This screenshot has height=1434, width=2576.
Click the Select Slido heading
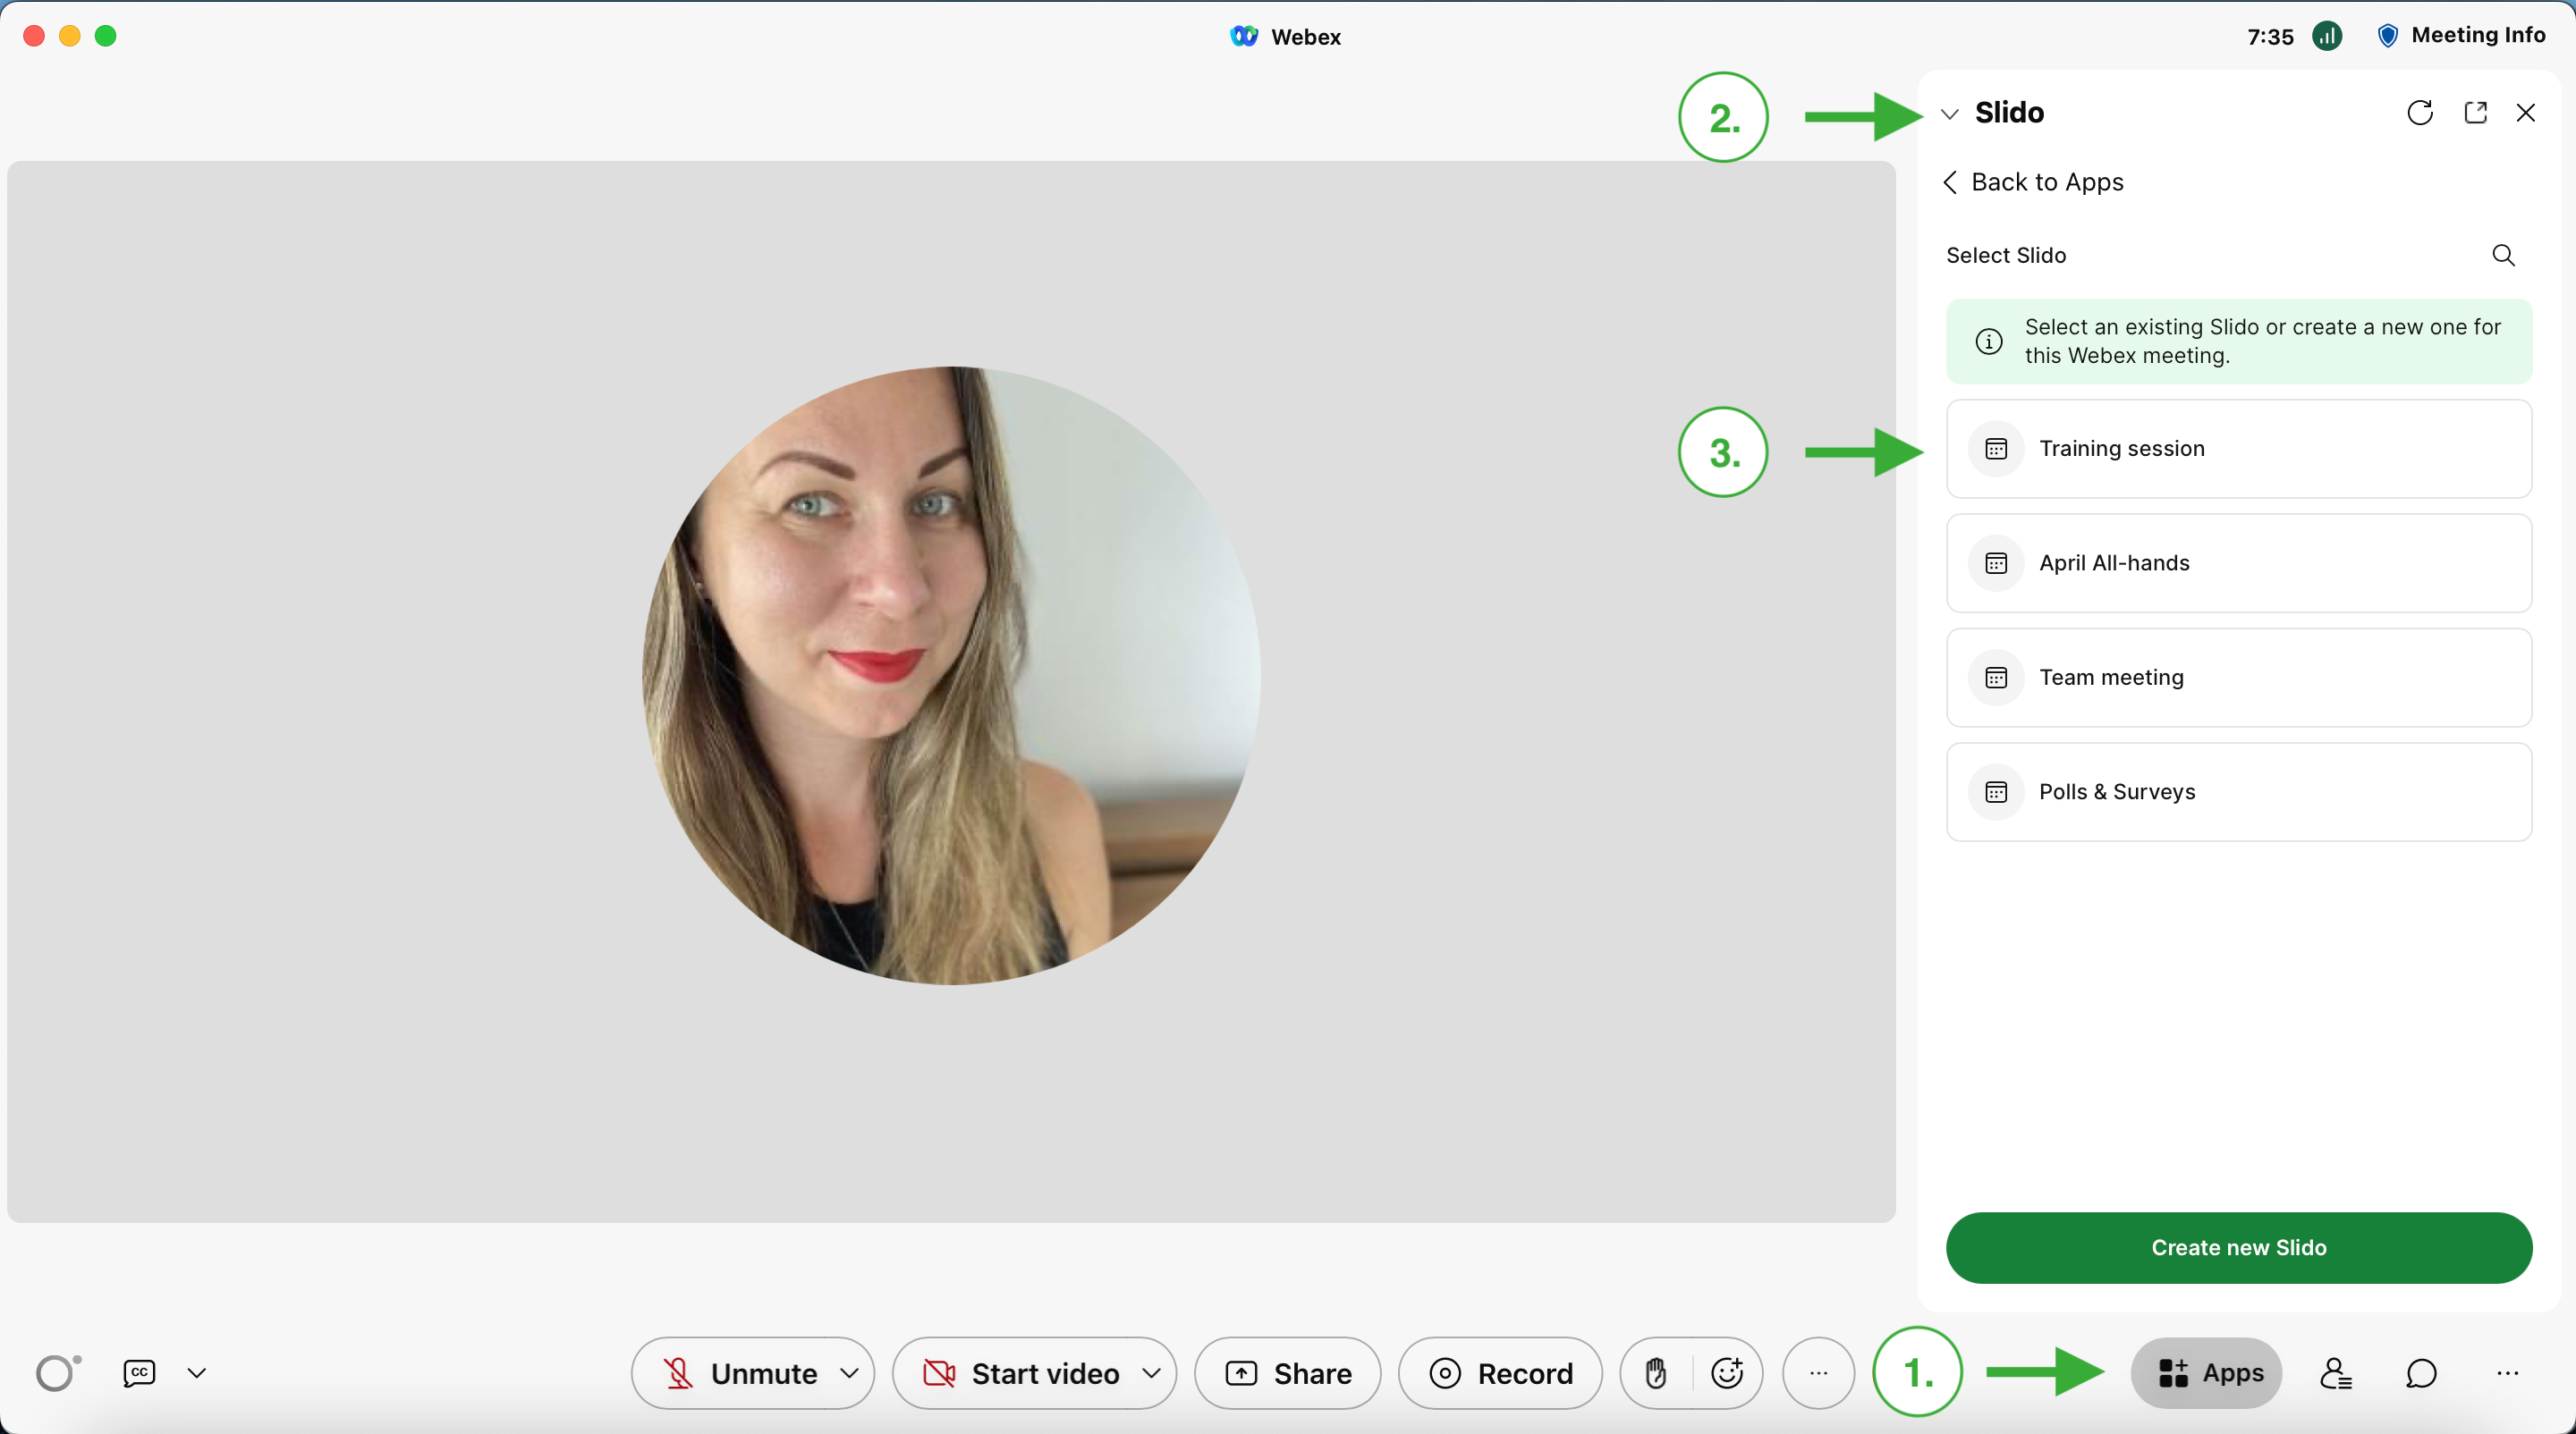tap(2006, 256)
